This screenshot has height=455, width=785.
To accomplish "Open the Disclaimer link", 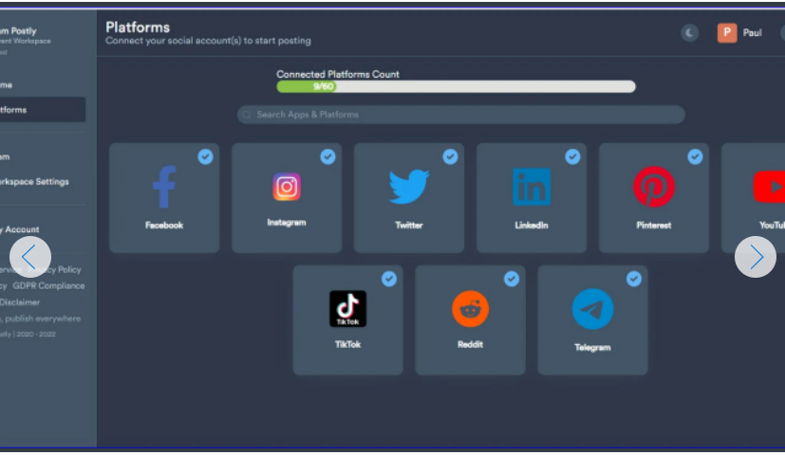I will click(x=20, y=302).
